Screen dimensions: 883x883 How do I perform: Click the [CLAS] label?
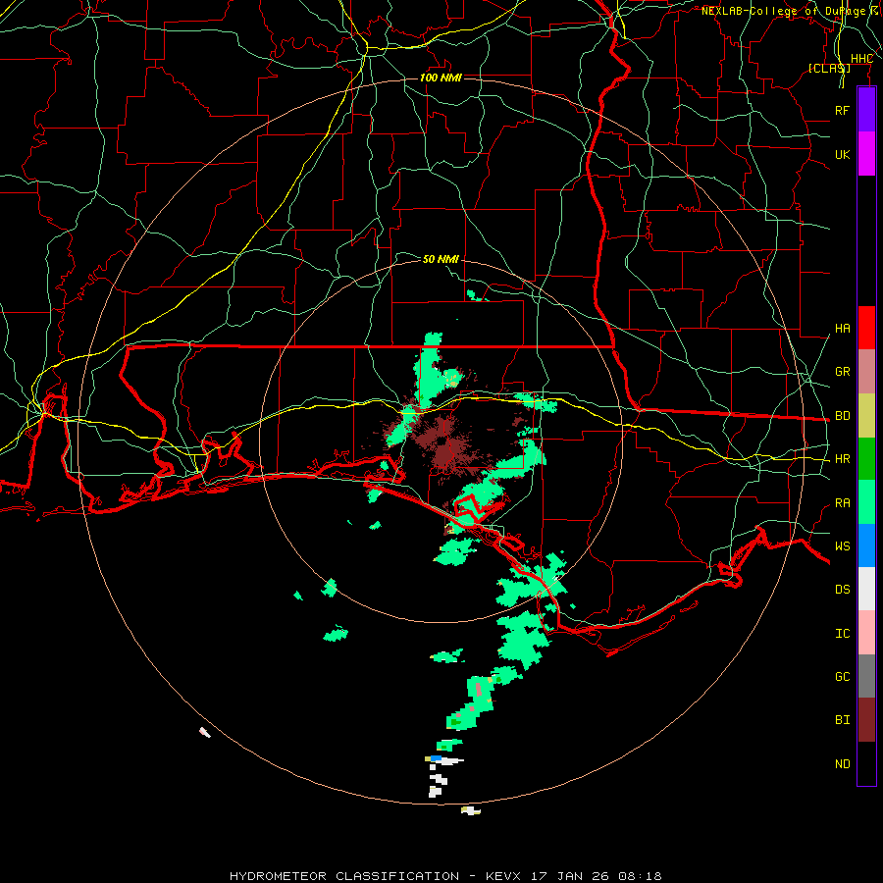point(829,68)
